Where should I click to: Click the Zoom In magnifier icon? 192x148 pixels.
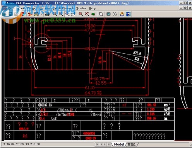click(x=61, y=14)
